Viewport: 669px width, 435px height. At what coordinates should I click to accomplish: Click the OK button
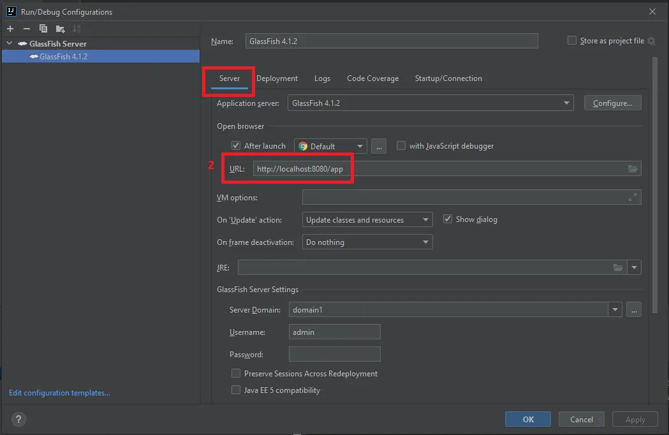[528, 419]
